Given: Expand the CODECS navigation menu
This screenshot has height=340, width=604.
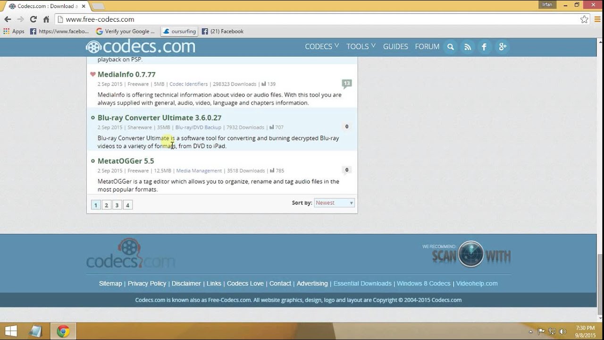Looking at the screenshot, I should point(322,46).
